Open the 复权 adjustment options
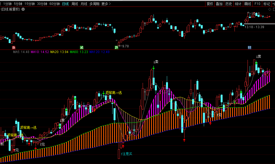Image resolution: width=275 pixels, height=164 pixels. pyautogui.click(x=210, y=4)
